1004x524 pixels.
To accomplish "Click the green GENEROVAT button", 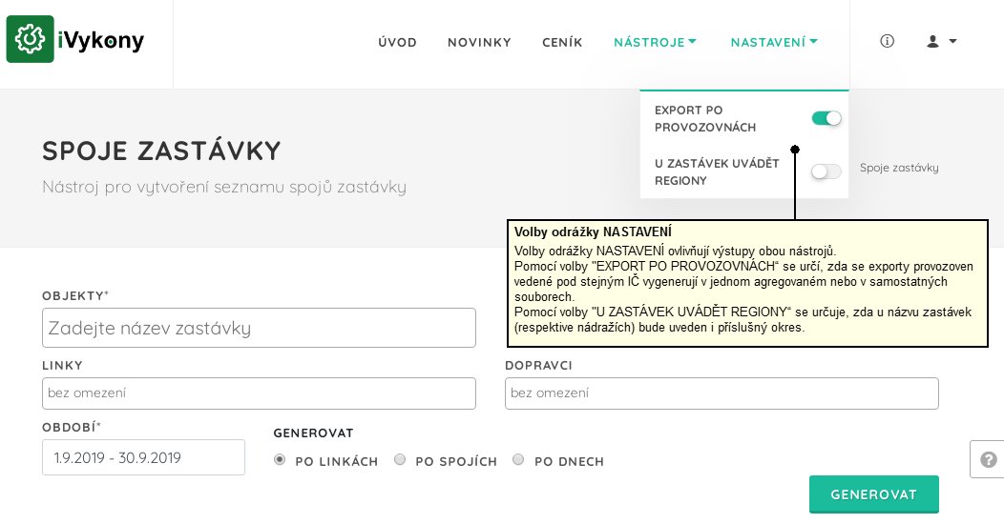I will click(x=874, y=494).
